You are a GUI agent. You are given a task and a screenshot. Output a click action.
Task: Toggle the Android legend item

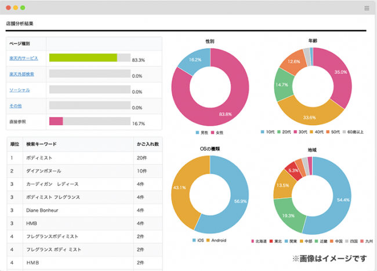click(x=217, y=240)
